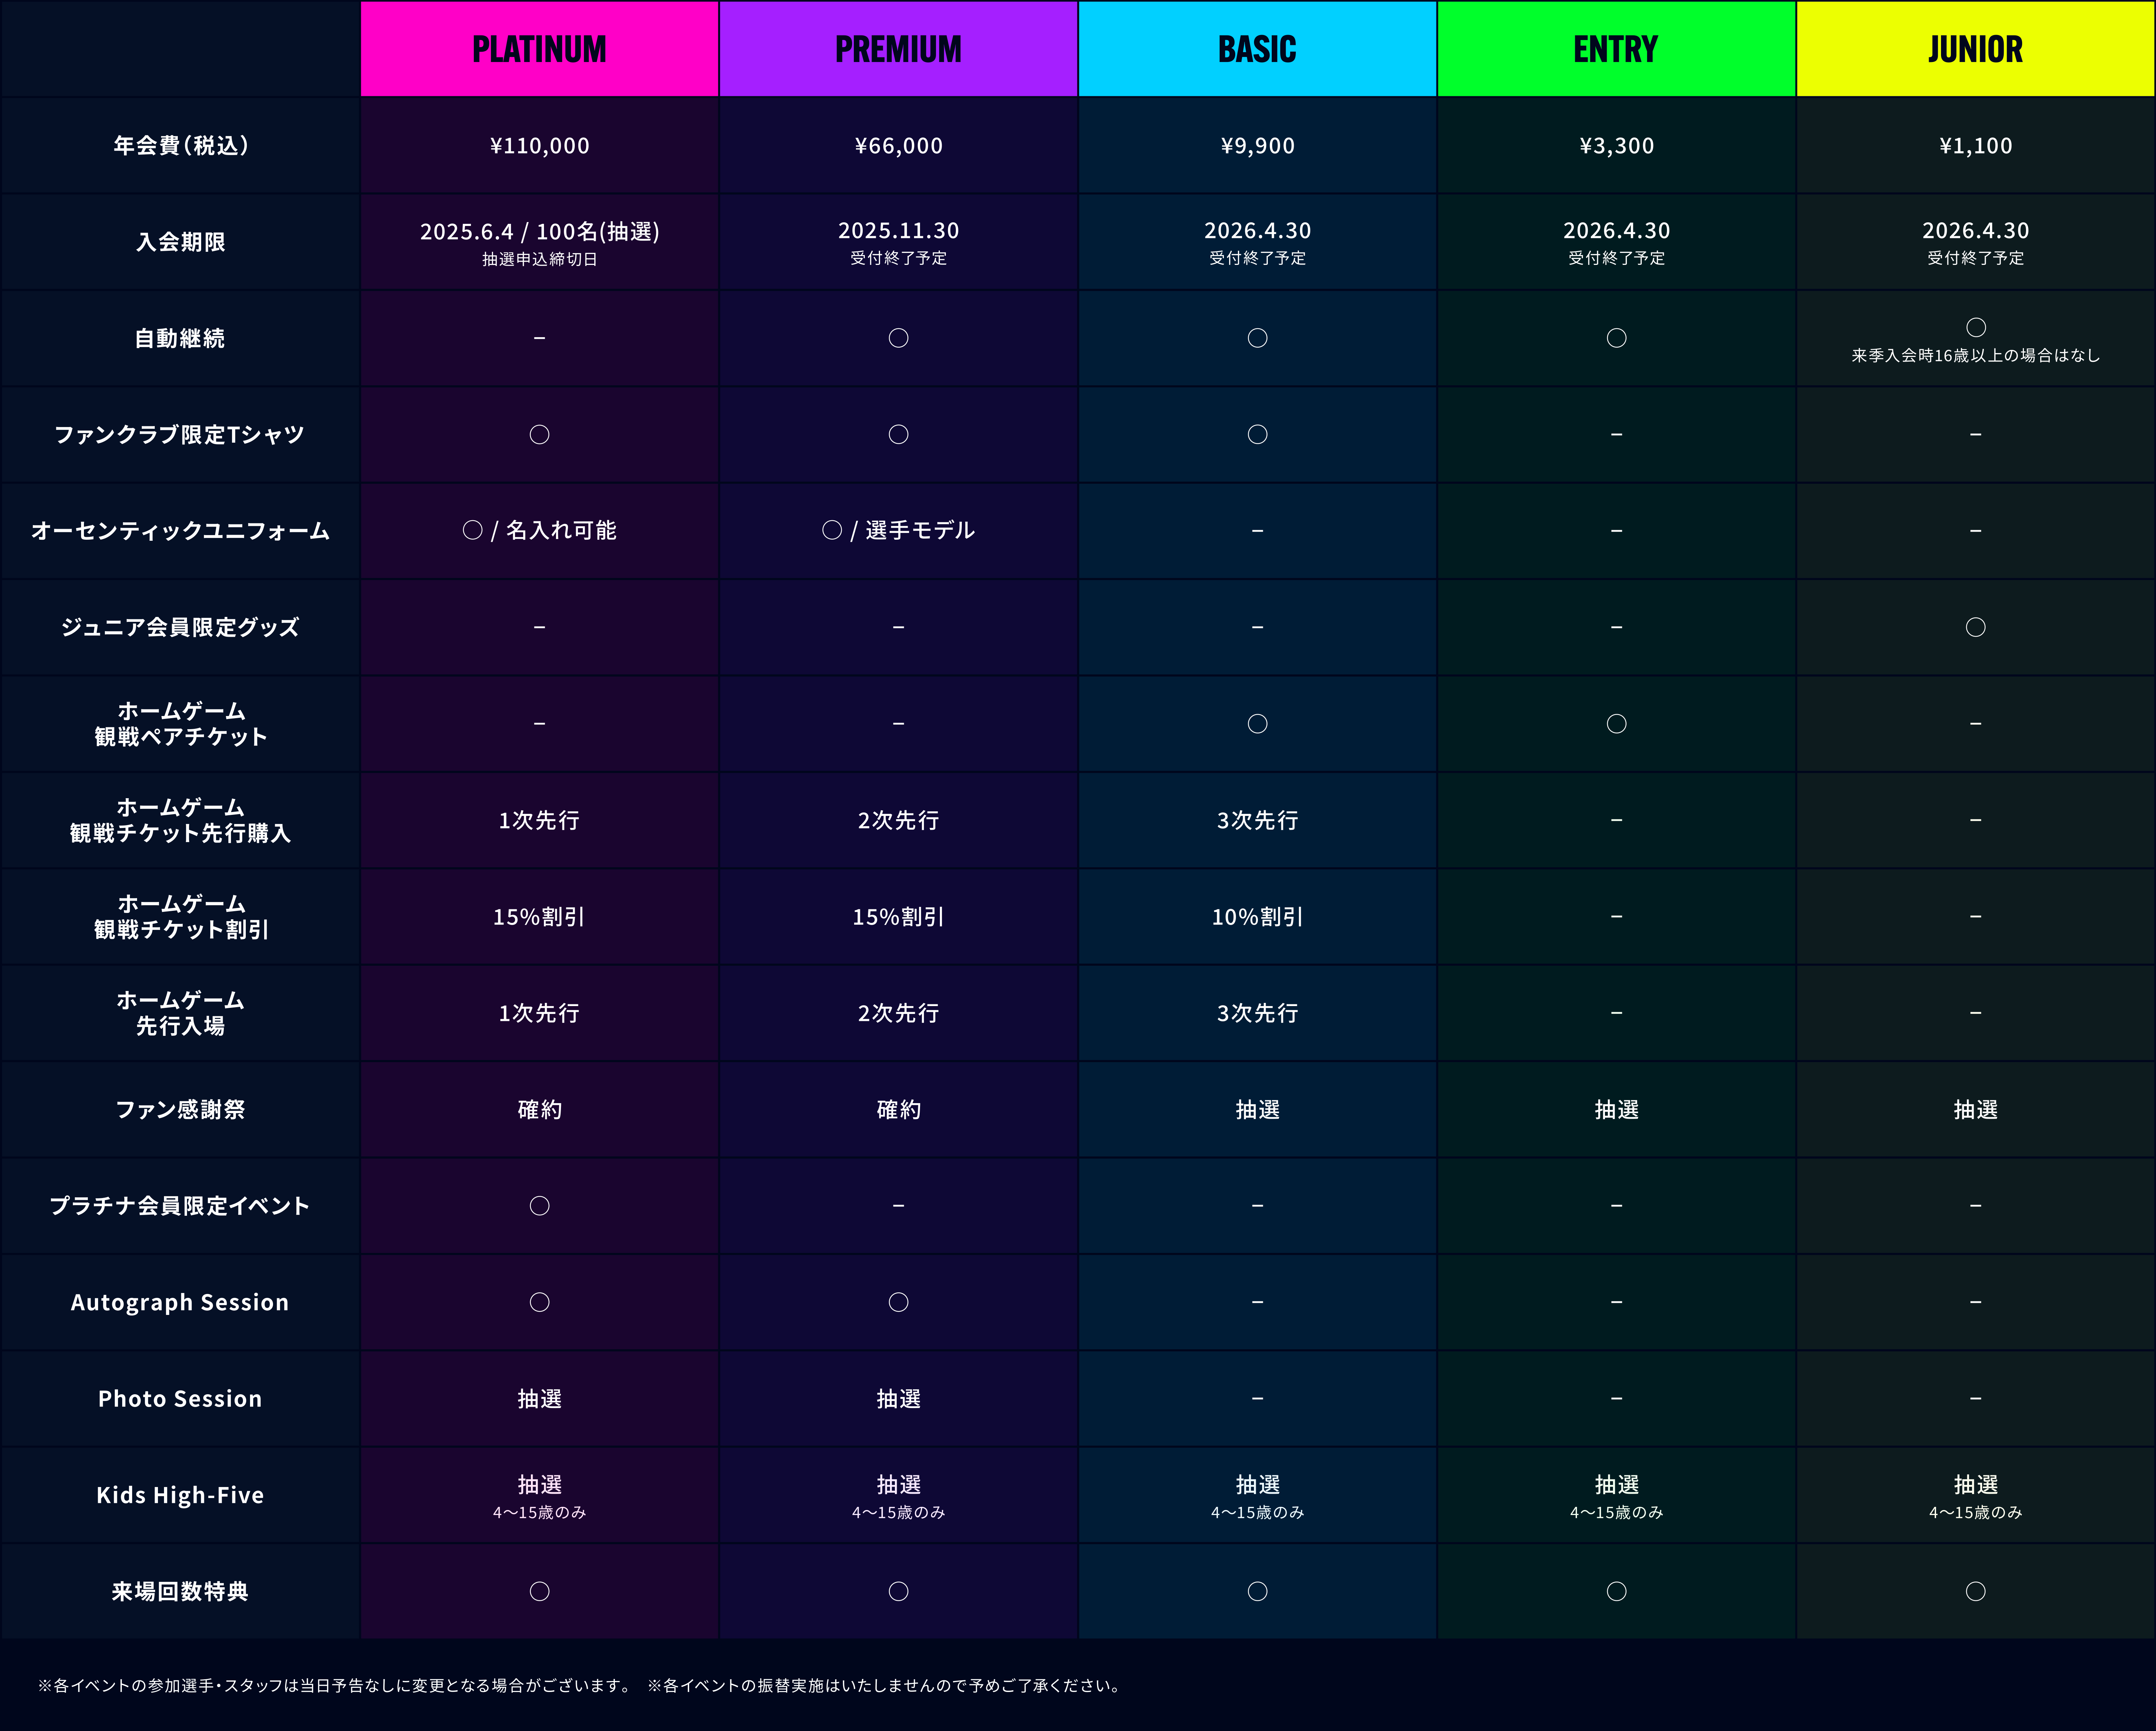2156x1731 pixels.
Task: Click the 名入れ可能 uniform cell
Action: (x=539, y=530)
